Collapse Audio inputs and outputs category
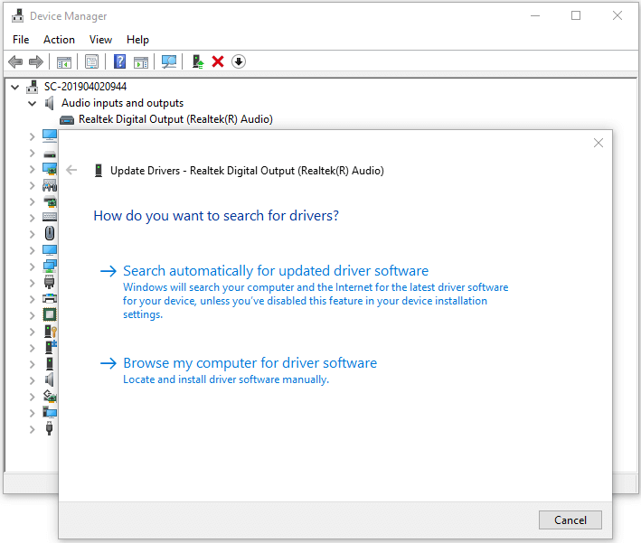 (x=33, y=103)
